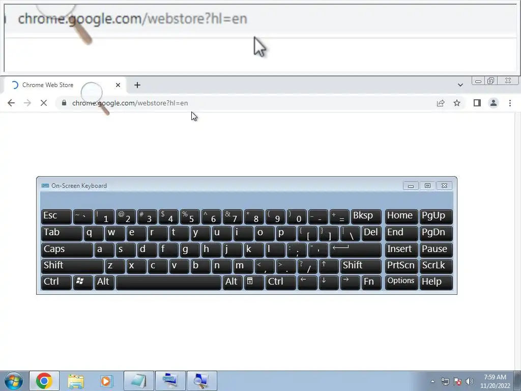Open Chrome side panel icon
The width and height of the screenshot is (521, 391).
pos(477,103)
